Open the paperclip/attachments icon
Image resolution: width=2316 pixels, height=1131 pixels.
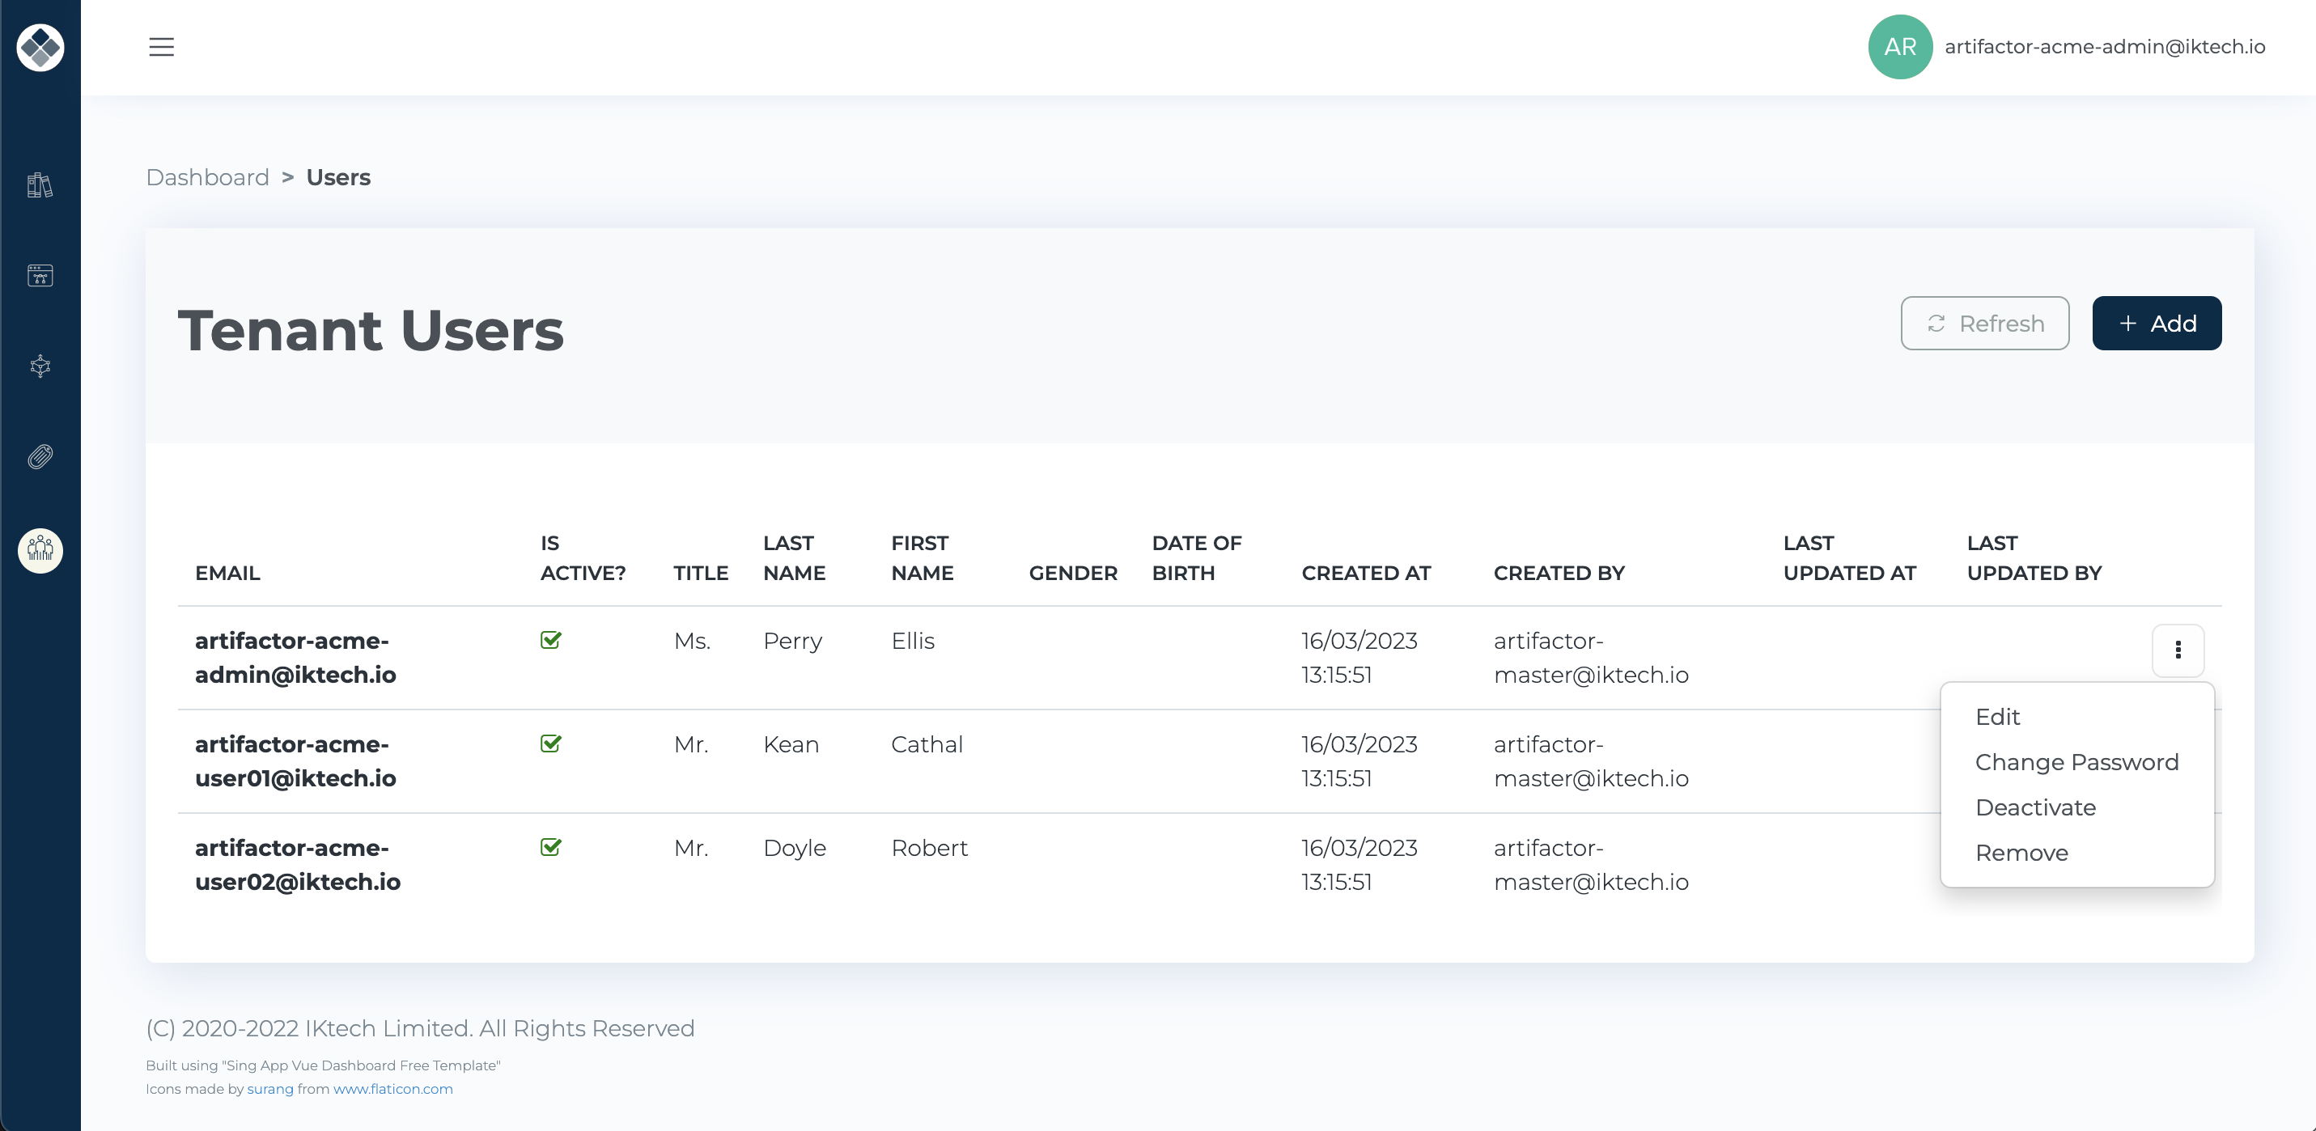click(40, 456)
